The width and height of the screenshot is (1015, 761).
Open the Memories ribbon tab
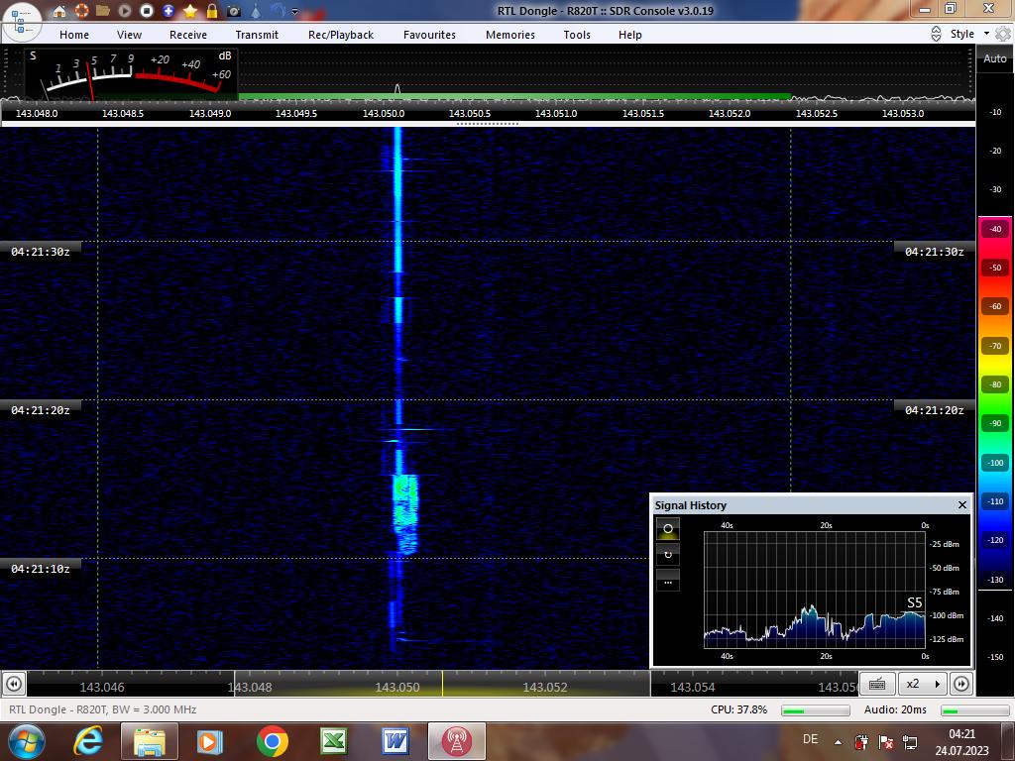pos(510,35)
